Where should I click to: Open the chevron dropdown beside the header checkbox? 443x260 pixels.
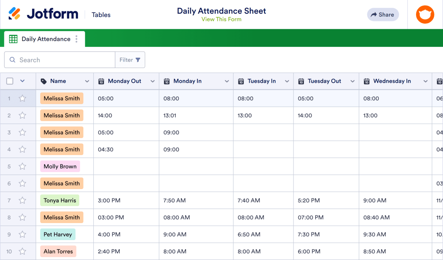click(x=22, y=81)
